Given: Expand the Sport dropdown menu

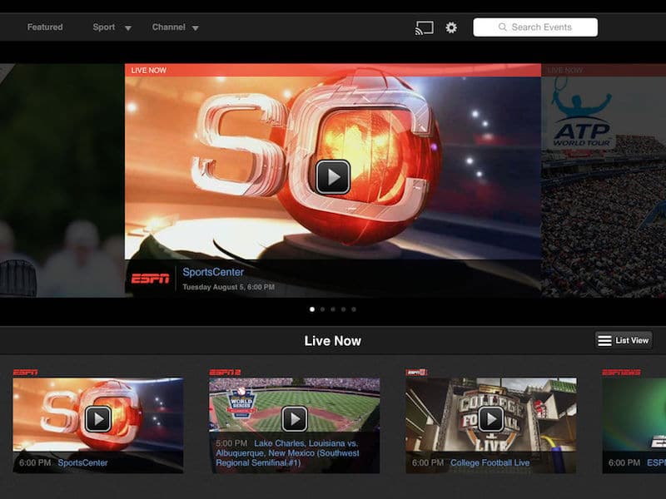Looking at the screenshot, I should pyautogui.click(x=112, y=27).
